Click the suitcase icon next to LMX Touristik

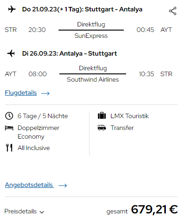point(102,116)
